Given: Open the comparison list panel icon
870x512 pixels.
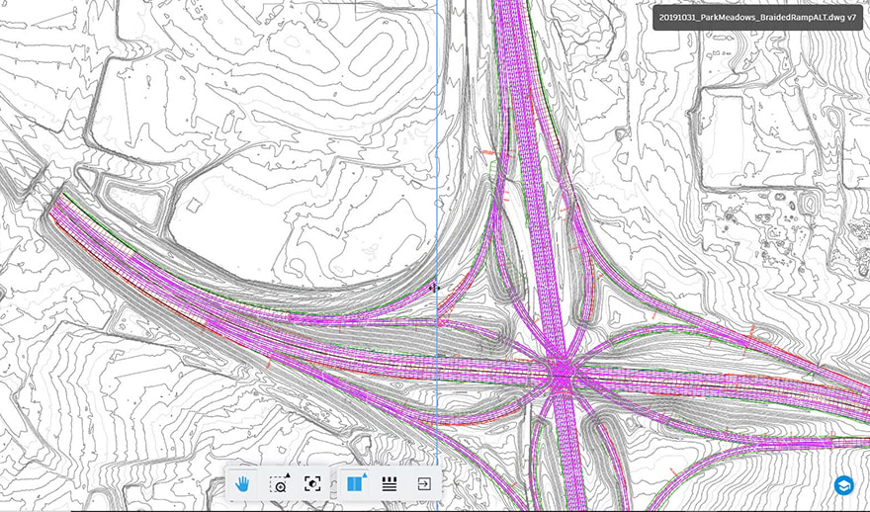Looking at the screenshot, I should click(390, 483).
